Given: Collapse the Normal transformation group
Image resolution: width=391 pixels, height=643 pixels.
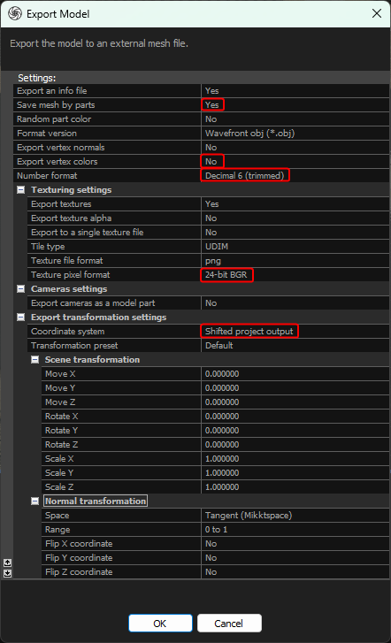Looking at the screenshot, I should 35,501.
